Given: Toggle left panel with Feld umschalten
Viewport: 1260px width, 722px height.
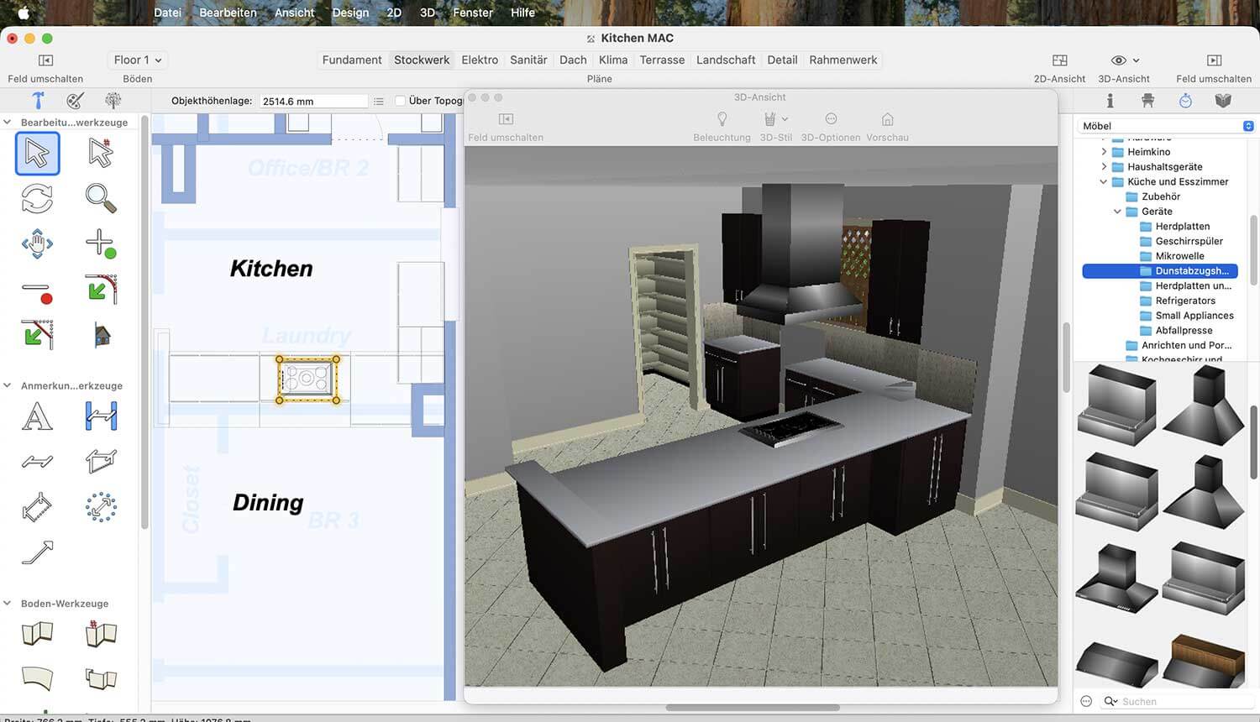Looking at the screenshot, I should [x=45, y=60].
